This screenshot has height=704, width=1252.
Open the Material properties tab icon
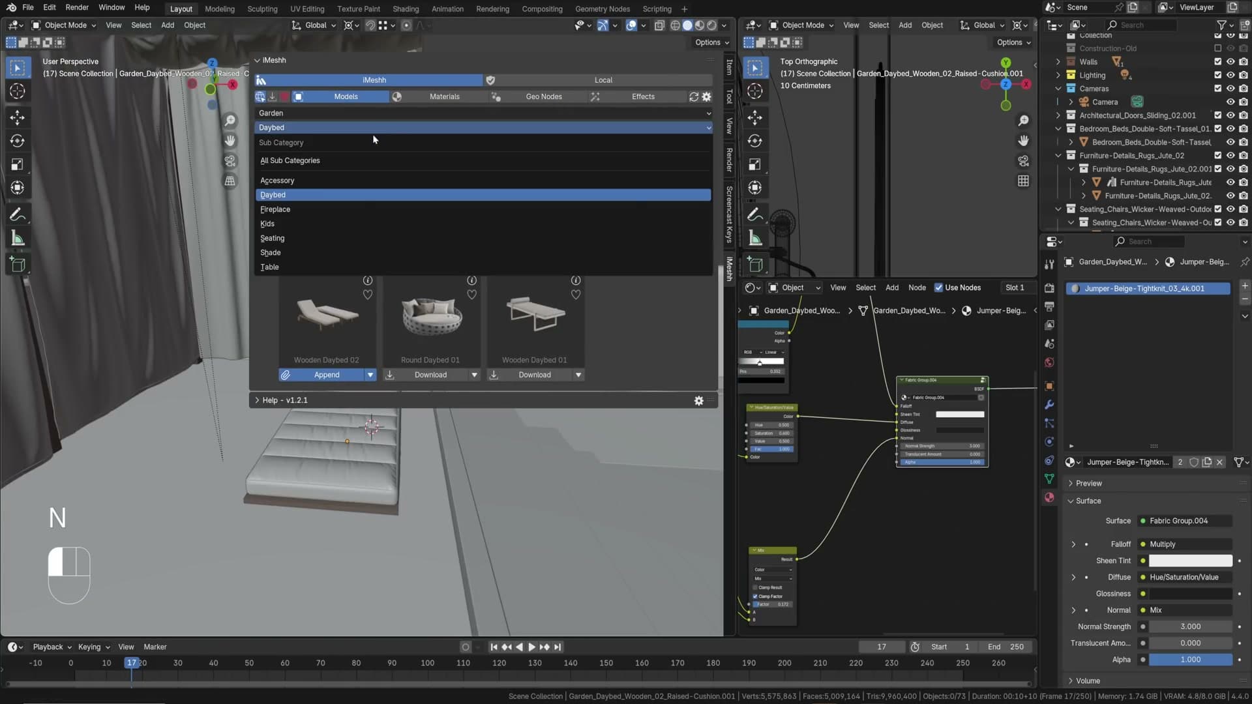tap(1049, 497)
